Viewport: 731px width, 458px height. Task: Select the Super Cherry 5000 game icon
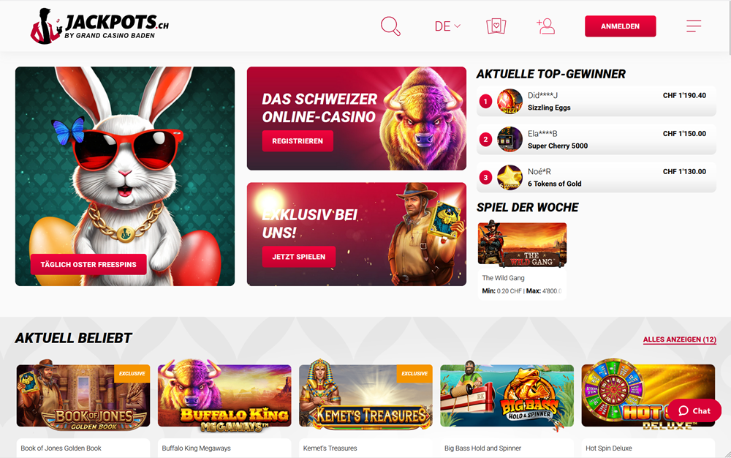coord(510,140)
